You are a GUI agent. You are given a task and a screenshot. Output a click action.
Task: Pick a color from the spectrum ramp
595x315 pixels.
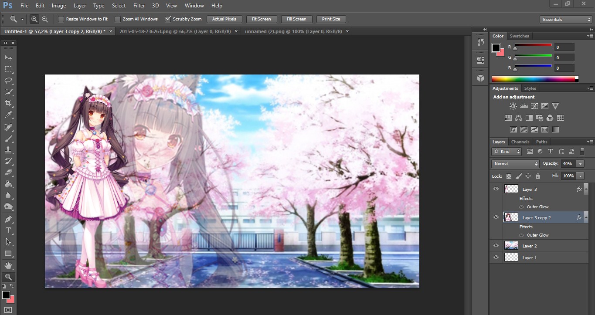pyautogui.click(x=535, y=79)
